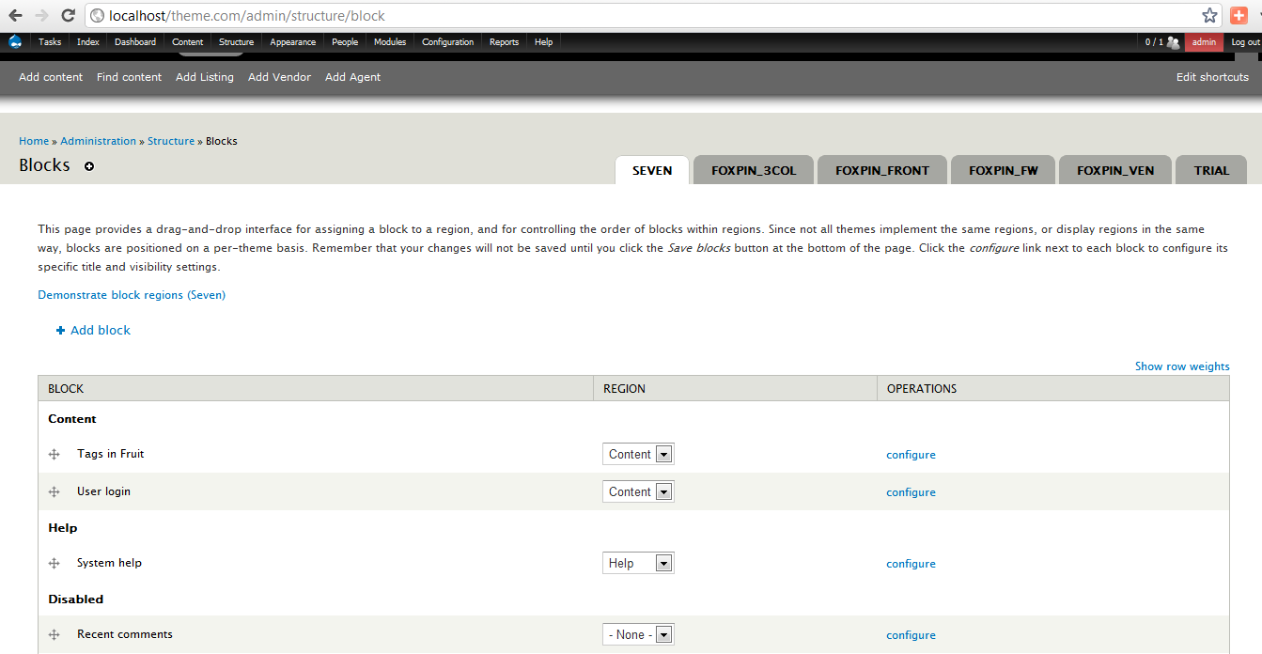Image resolution: width=1262 pixels, height=654 pixels.
Task: Click the Add content shortcut
Action: click(x=51, y=77)
